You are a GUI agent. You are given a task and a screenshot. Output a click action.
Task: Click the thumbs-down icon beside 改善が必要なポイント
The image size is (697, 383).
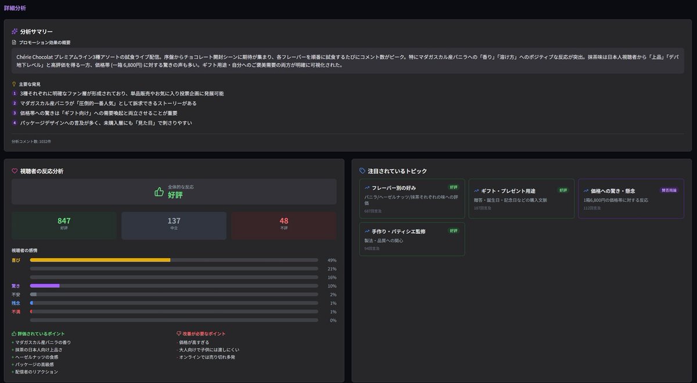tap(179, 334)
